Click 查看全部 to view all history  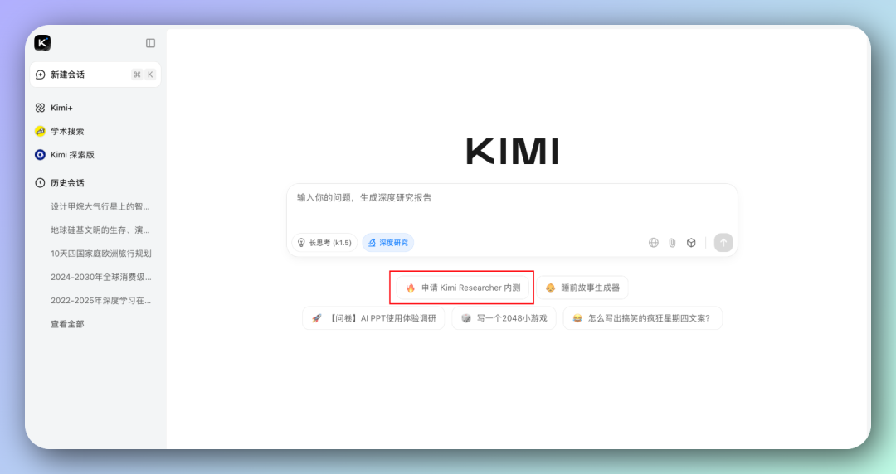pos(67,324)
